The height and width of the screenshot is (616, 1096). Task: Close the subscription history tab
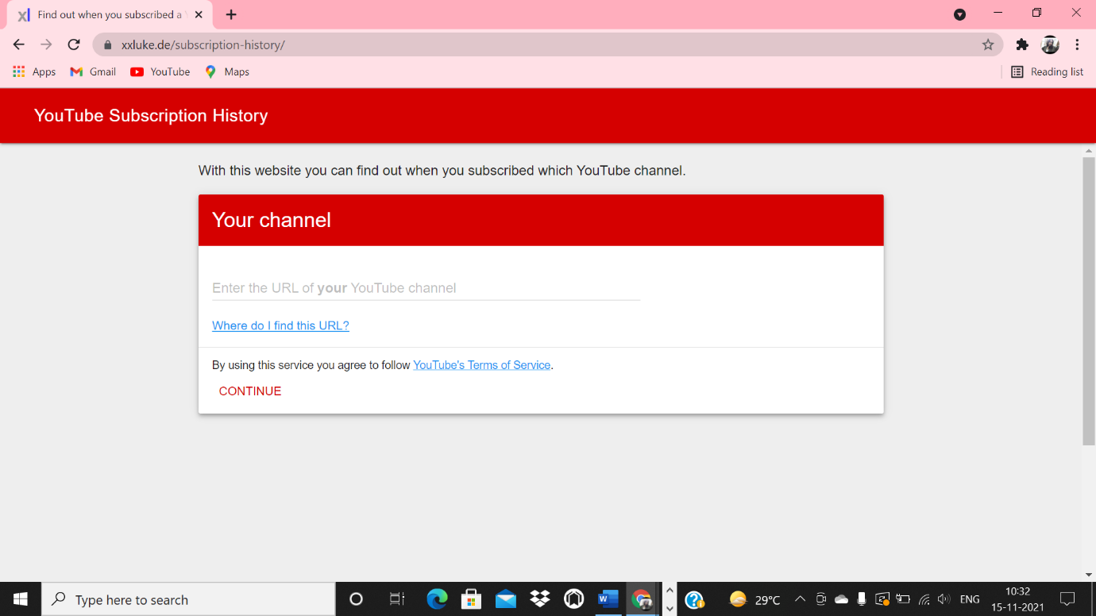pos(199,14)
